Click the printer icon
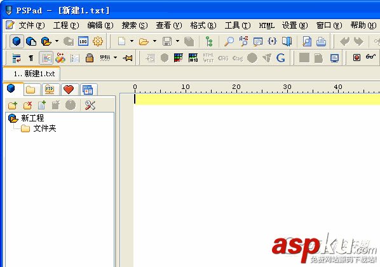This screenshot has width=380, height=267. coord(321,41)
